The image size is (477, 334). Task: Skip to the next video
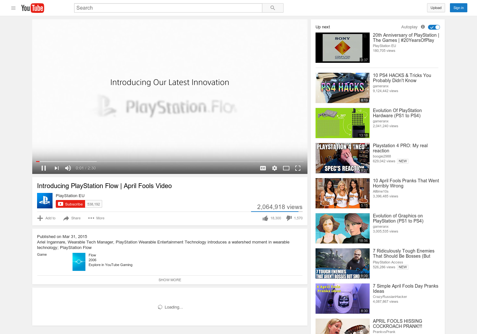point(57,168)
